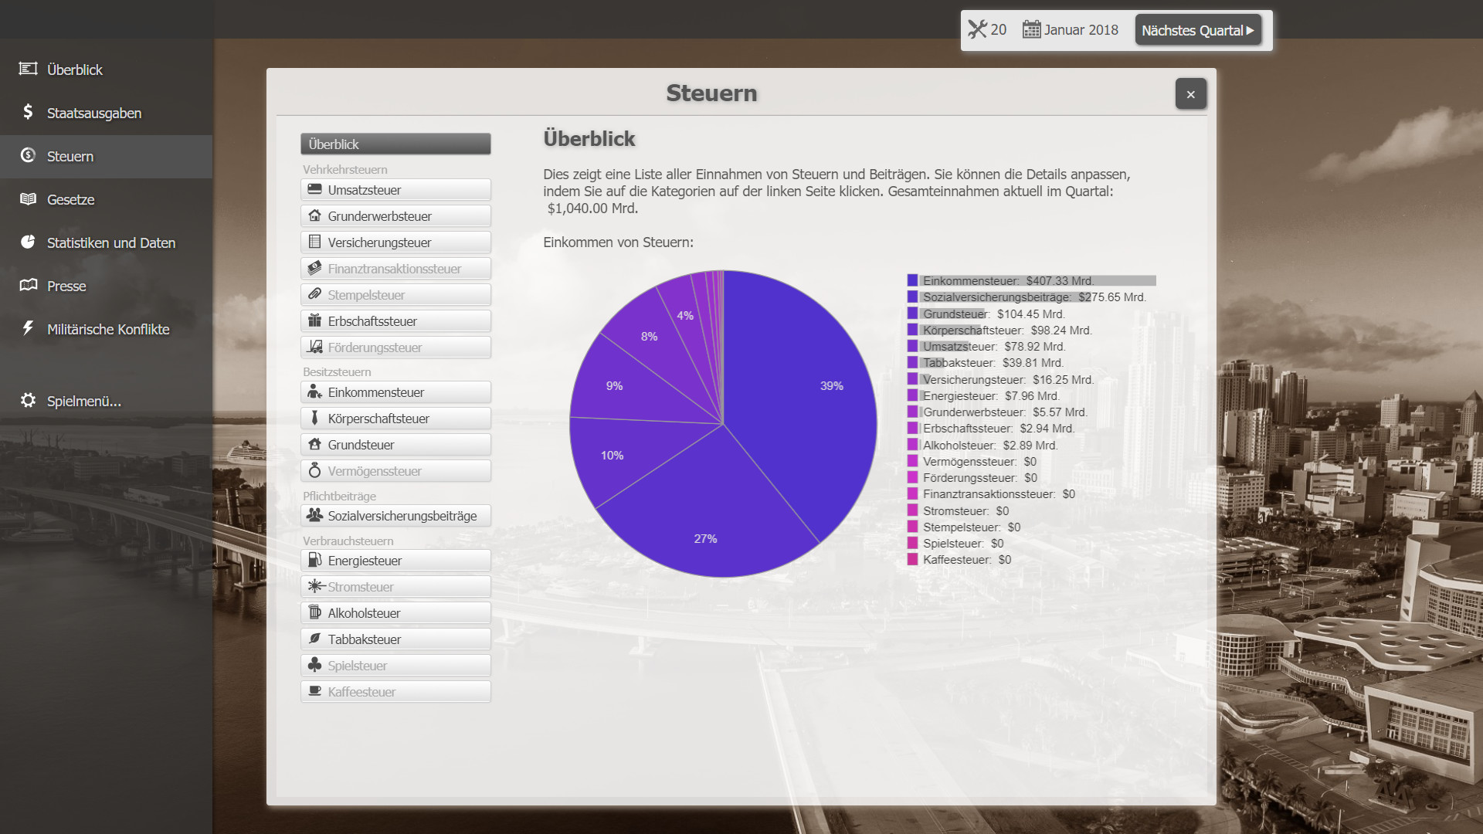Click the Energiesteuer fuel pump icon

(314, 560)
